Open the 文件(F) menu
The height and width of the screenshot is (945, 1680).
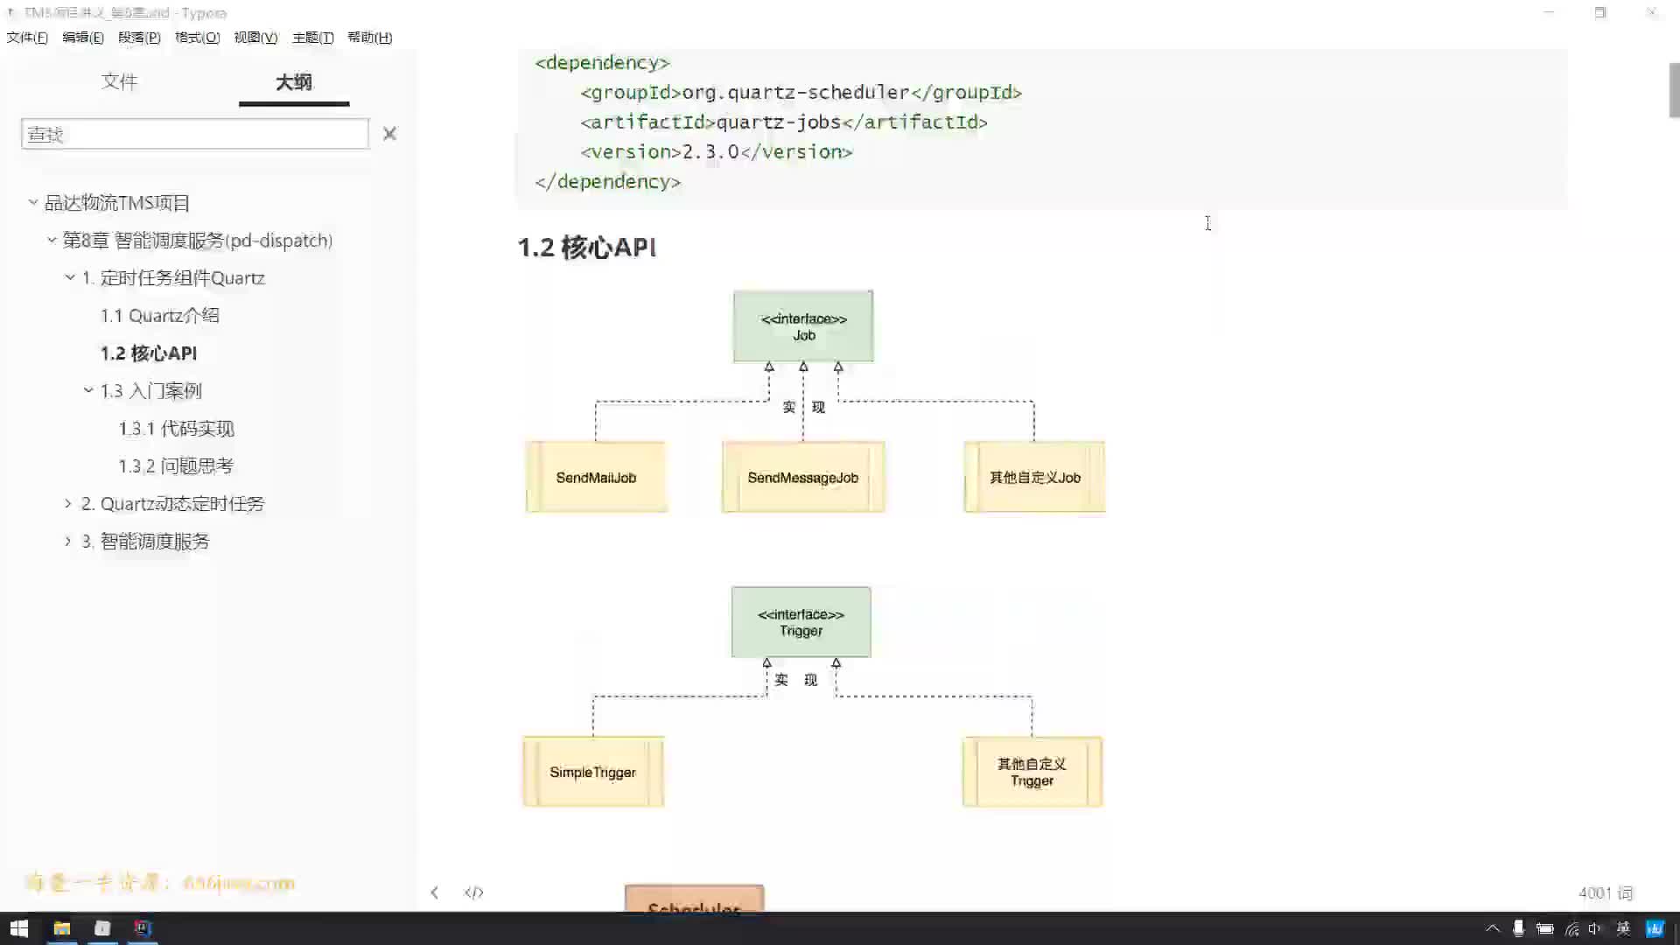click(x=27, y=38)
